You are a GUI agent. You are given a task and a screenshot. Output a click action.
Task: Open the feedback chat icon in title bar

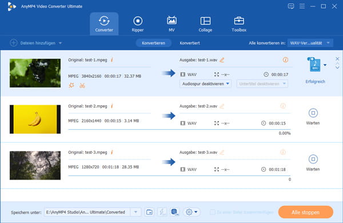[291, 6]
